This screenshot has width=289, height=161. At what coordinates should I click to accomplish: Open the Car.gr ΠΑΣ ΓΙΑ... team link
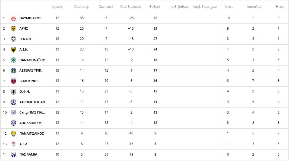pos(32,112)
